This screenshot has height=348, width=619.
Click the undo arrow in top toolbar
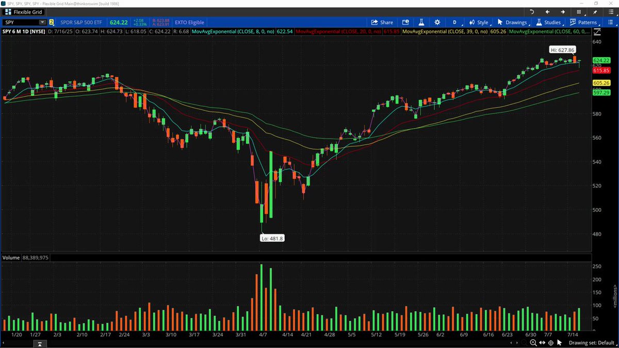pos(532,12)
